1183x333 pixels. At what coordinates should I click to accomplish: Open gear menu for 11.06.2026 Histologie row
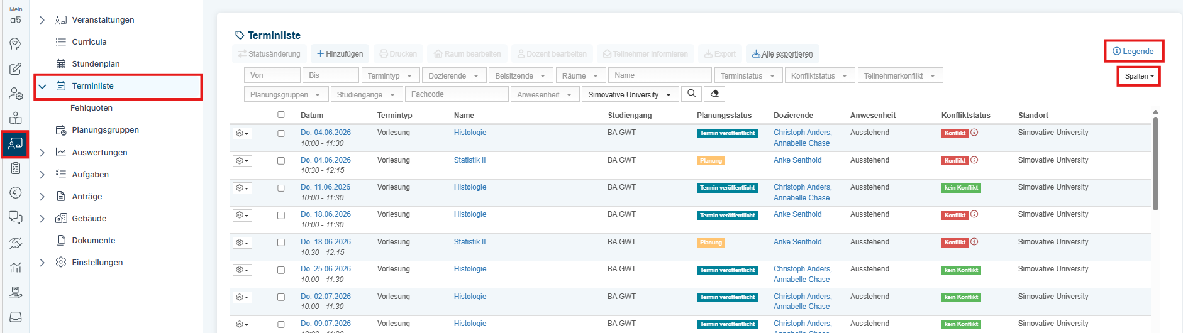(242, 188)
